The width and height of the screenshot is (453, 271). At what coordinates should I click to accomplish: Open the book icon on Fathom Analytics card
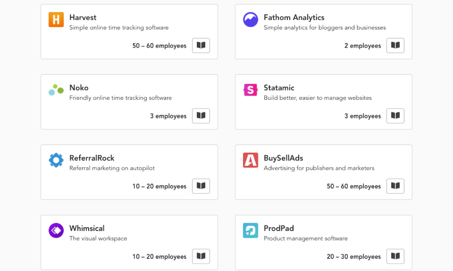click(395, 45)
